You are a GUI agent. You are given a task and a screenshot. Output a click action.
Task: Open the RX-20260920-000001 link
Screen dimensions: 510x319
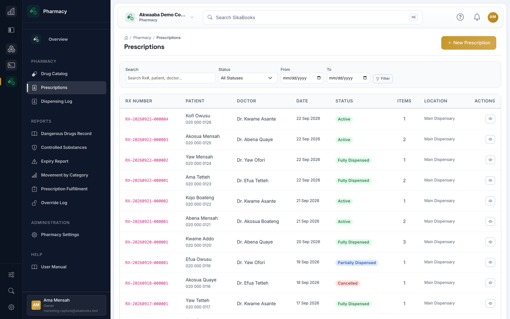pyautogui.click(x=147, y=242)
